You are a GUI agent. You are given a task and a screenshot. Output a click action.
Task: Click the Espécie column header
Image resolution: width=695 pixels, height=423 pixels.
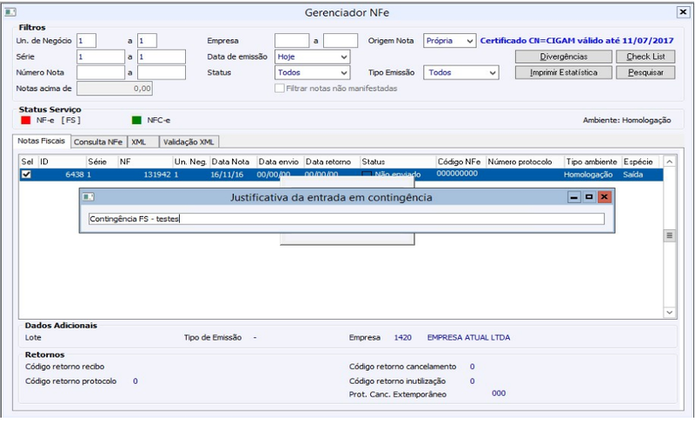[640, 162]
